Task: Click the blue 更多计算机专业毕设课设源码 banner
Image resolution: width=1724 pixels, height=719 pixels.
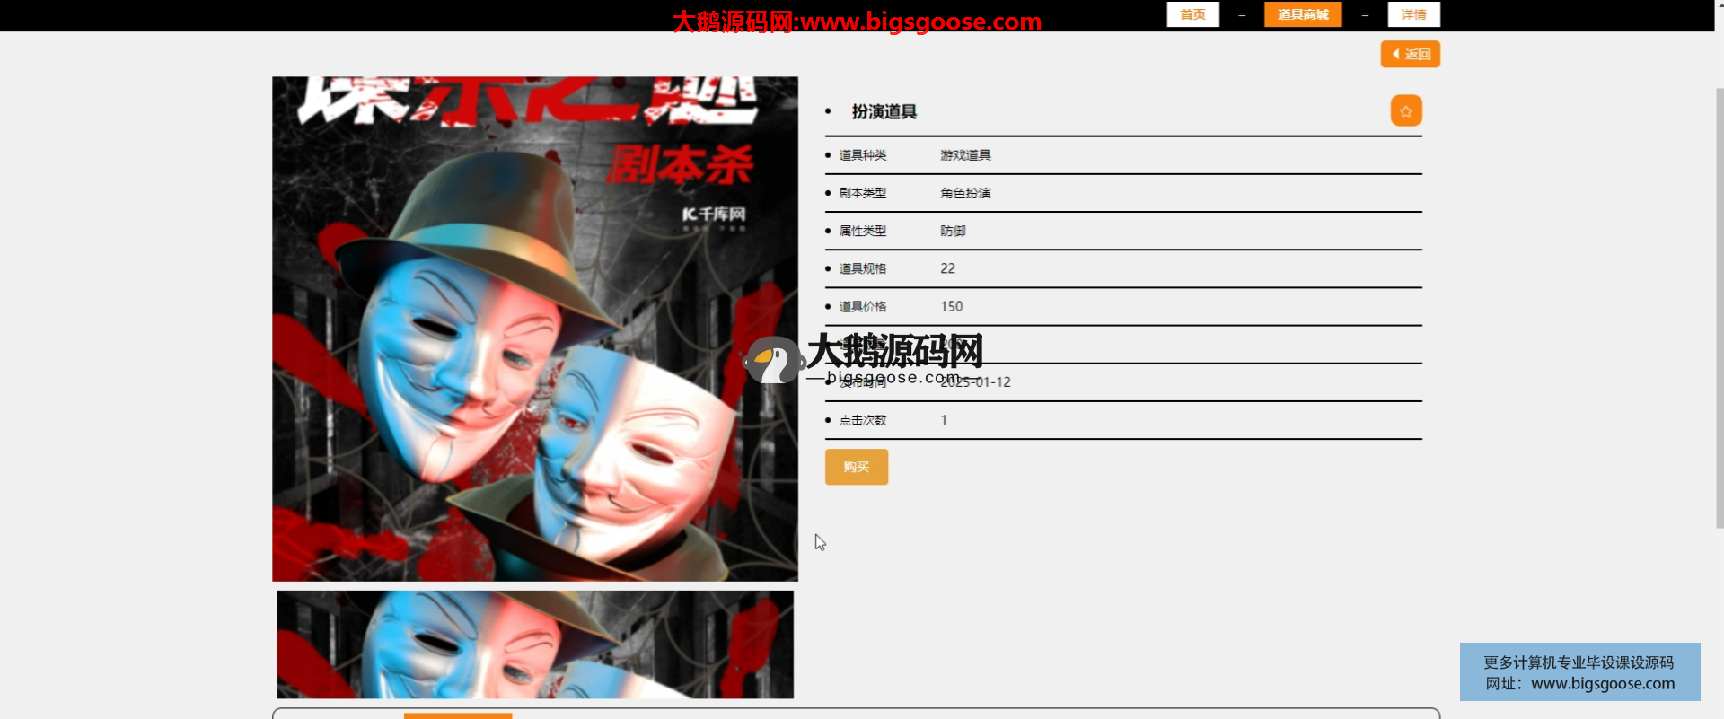Action: tap(1579, 672)
